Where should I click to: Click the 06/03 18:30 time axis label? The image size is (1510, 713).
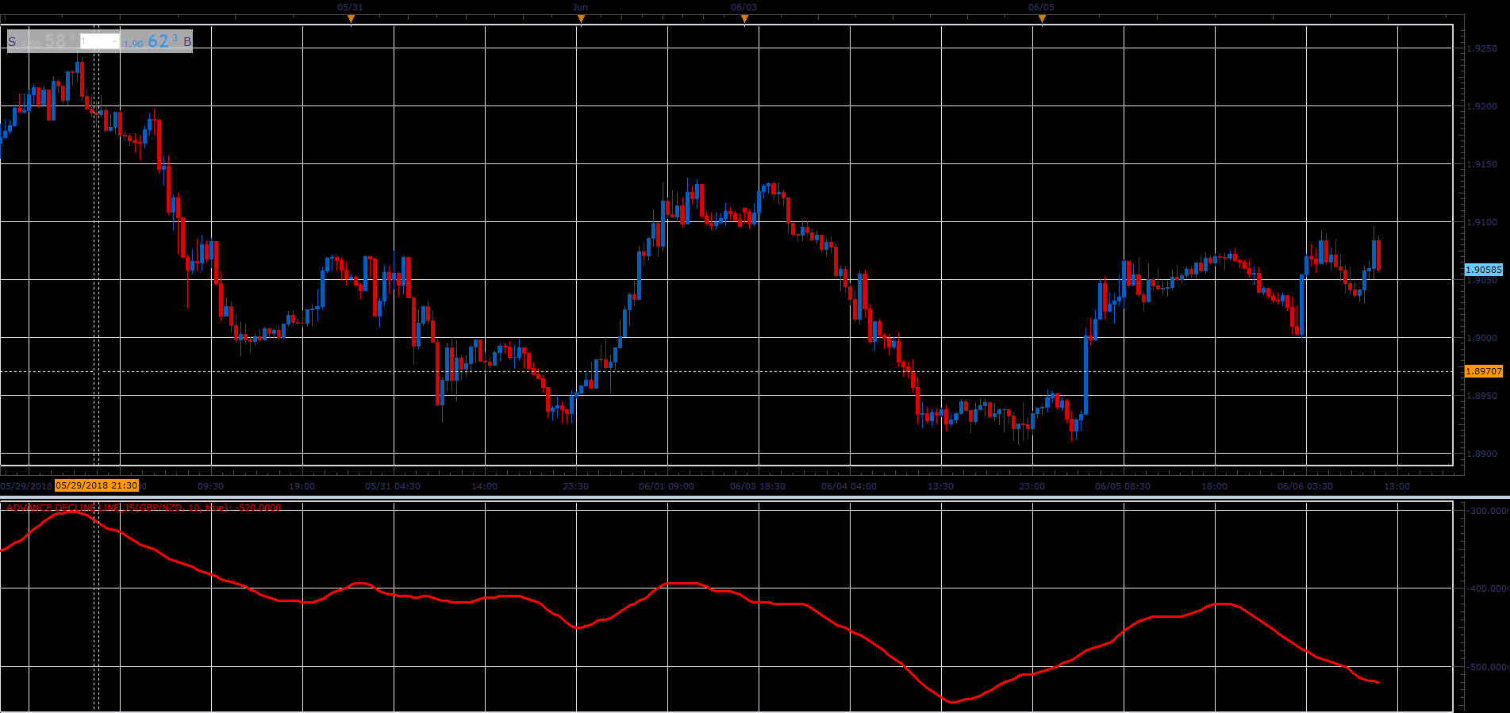click(758, 486)
